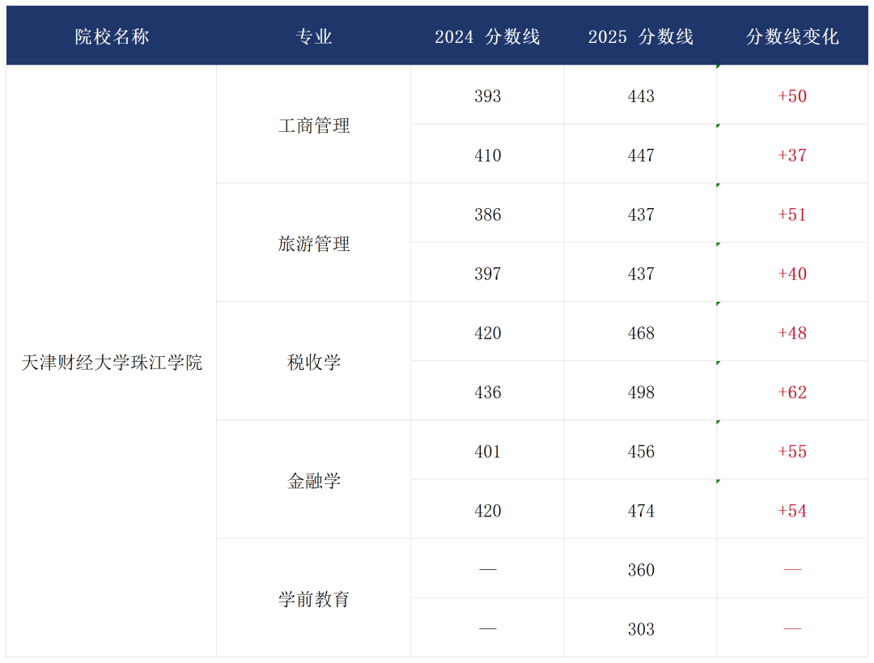Click the 分数线变化 column header
The image size is (874, 663).
pos(792,36)
